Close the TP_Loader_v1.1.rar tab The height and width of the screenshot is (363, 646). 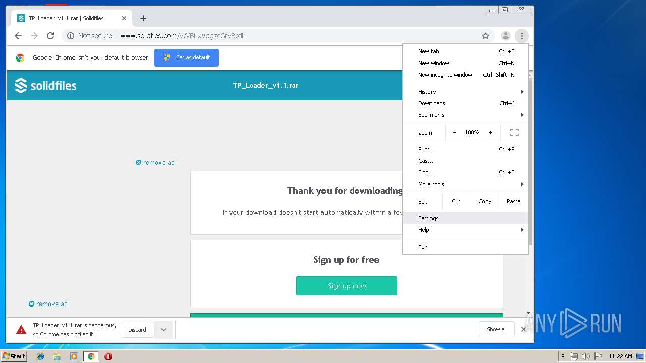(x=124, y=18)
